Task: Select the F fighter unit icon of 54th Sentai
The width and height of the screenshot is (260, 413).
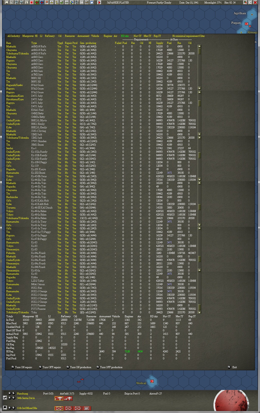Action: (x=59, y=399)
